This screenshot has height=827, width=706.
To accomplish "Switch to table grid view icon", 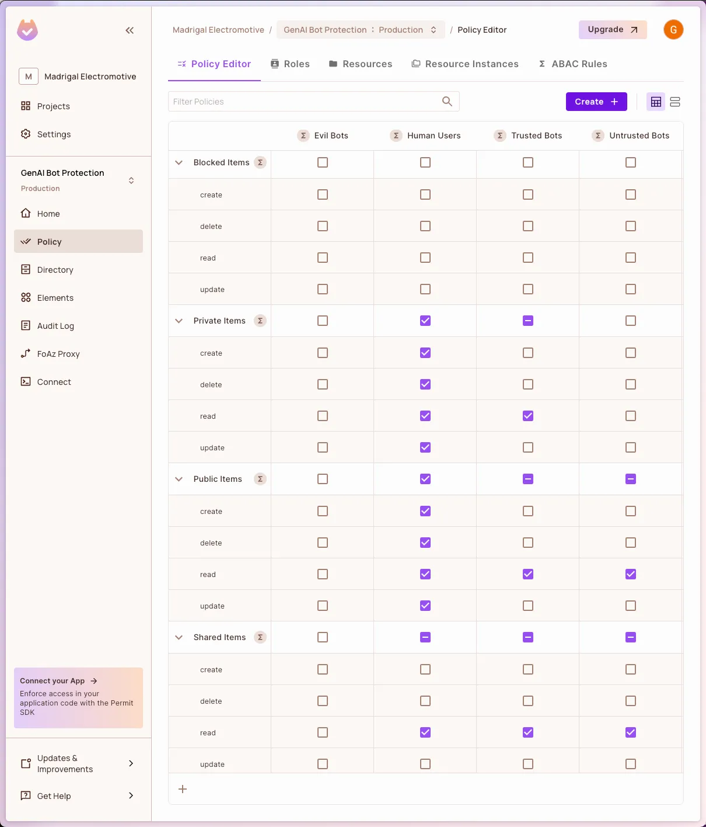I will [656, 102].
